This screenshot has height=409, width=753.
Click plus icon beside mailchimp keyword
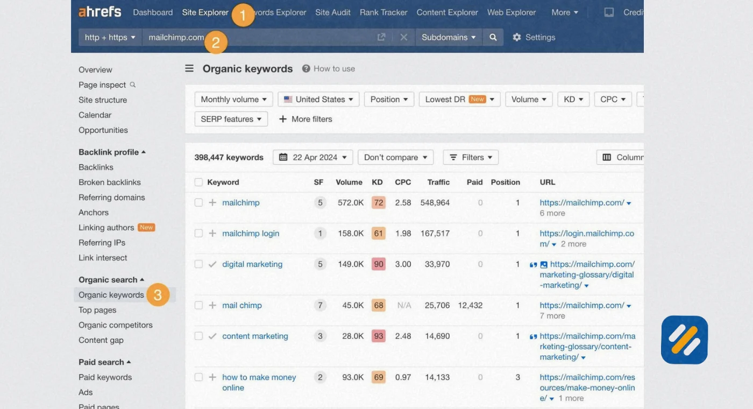click(x=212, y=203)
